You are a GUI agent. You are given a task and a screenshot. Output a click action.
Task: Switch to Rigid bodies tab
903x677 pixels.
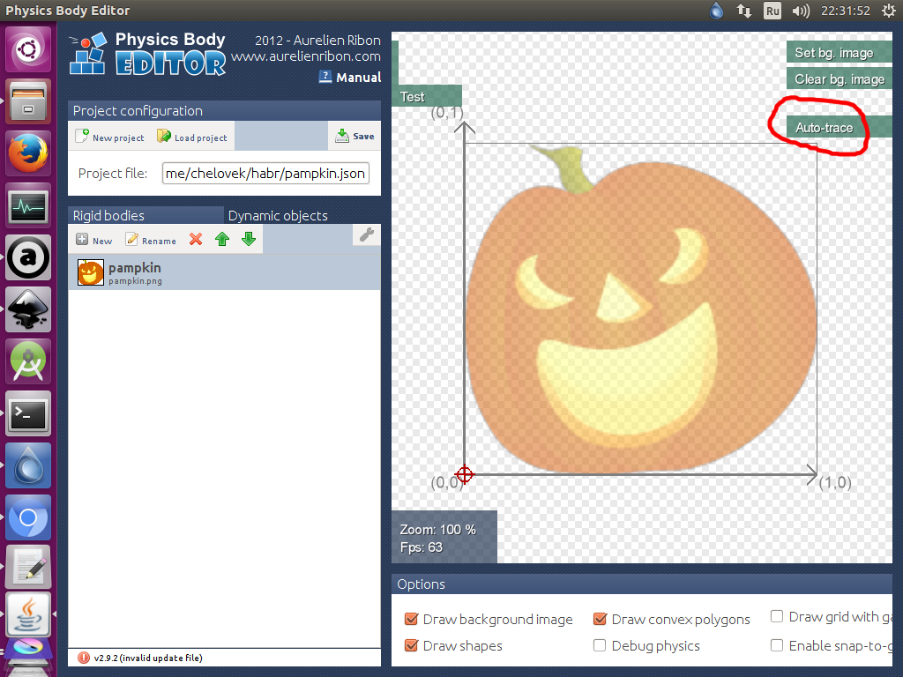pos(146,215)
